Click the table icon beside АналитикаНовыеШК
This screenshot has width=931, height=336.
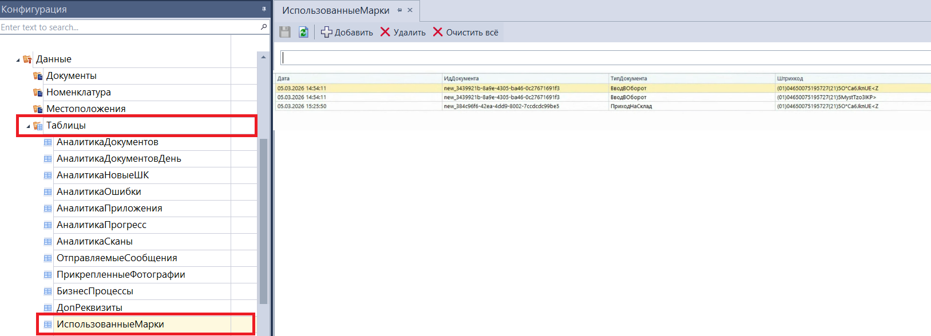(48, 175)
